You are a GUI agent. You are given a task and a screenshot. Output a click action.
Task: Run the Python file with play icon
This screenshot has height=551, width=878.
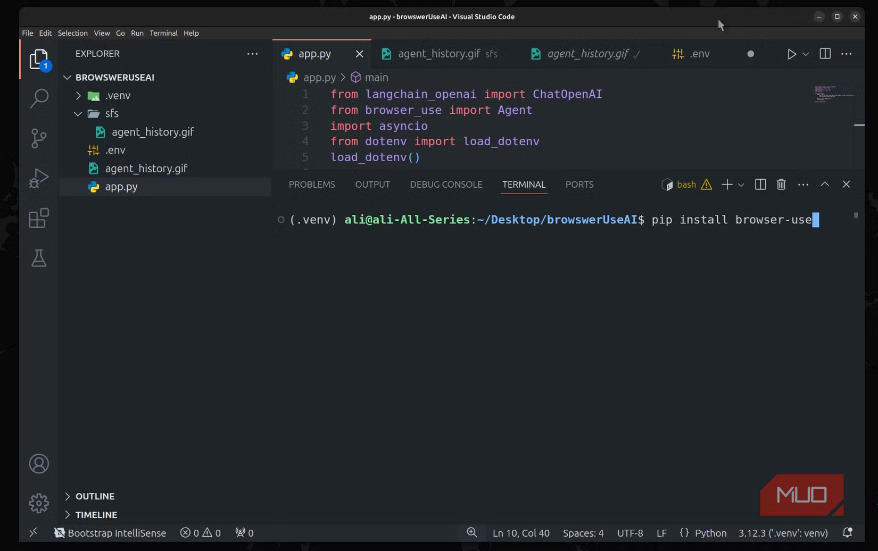click(791, 54)
